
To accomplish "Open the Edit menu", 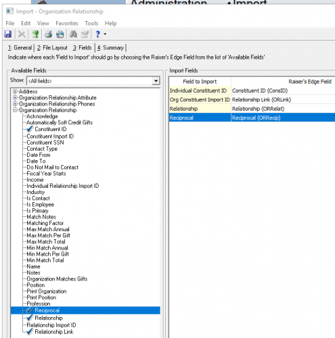I will point(26,23).
